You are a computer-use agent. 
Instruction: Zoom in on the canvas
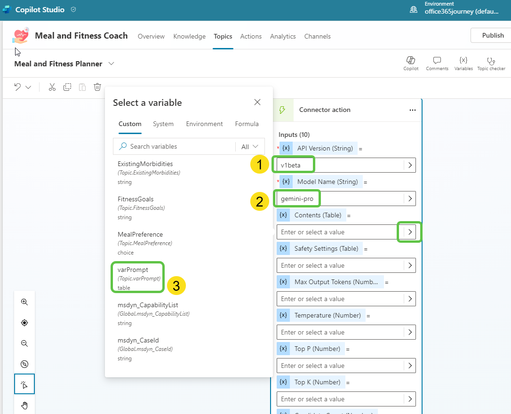tap(24, 302)
